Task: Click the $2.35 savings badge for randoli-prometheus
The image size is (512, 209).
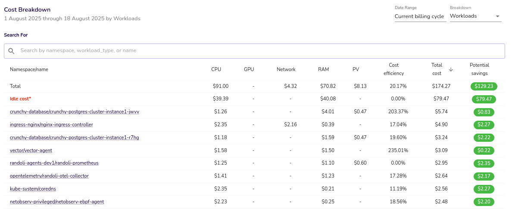Action: (484, 163)
